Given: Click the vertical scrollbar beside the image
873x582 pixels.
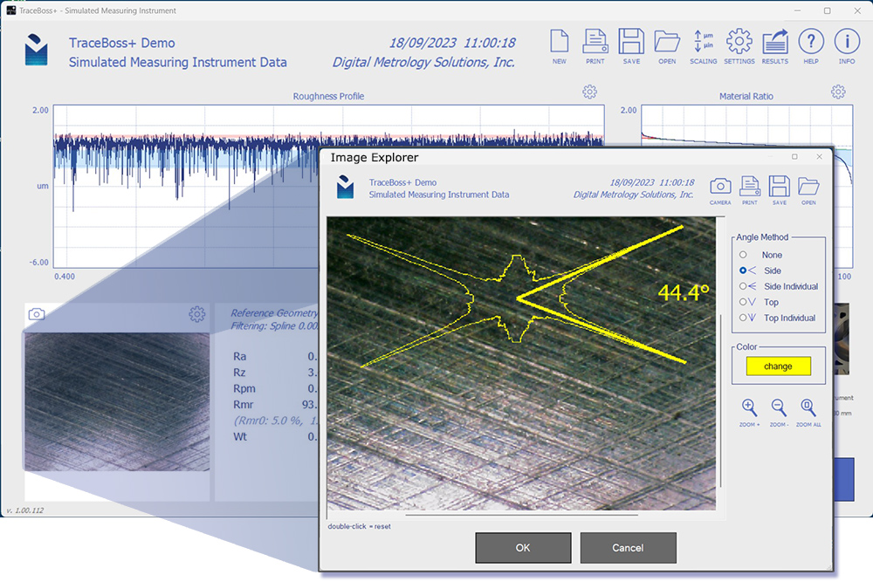Looking at the screenshot, I should click(x=721, y=401).
